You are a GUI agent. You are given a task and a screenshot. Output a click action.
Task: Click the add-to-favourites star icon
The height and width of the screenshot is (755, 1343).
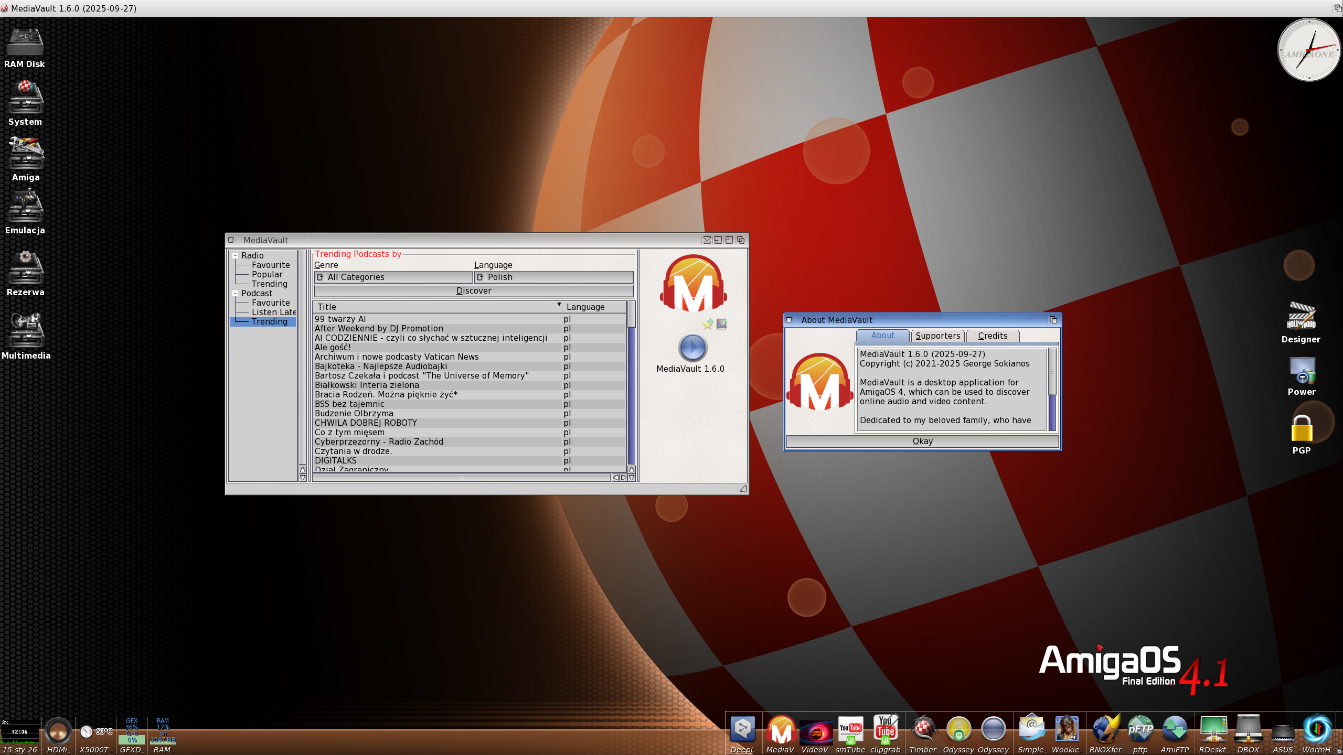click(708, 324)
